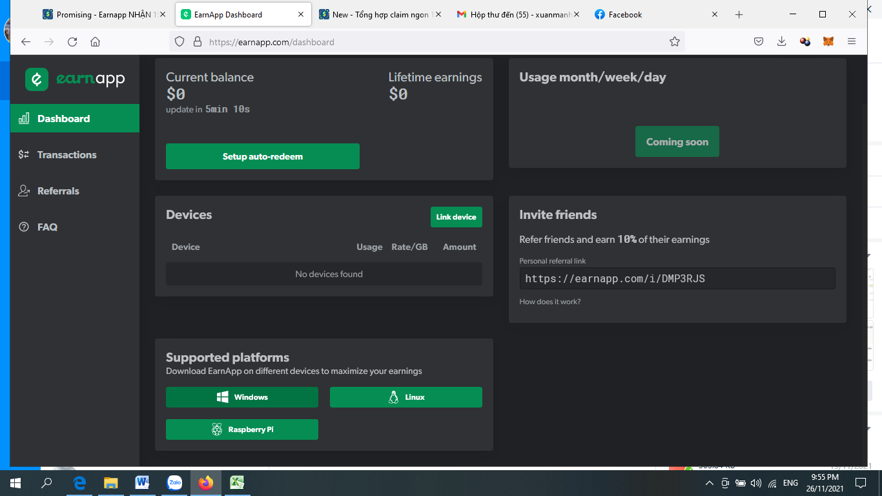Click the extension icon left of MetaMask
This screenshot has width=882, height=496.
[x=805, y=42]
